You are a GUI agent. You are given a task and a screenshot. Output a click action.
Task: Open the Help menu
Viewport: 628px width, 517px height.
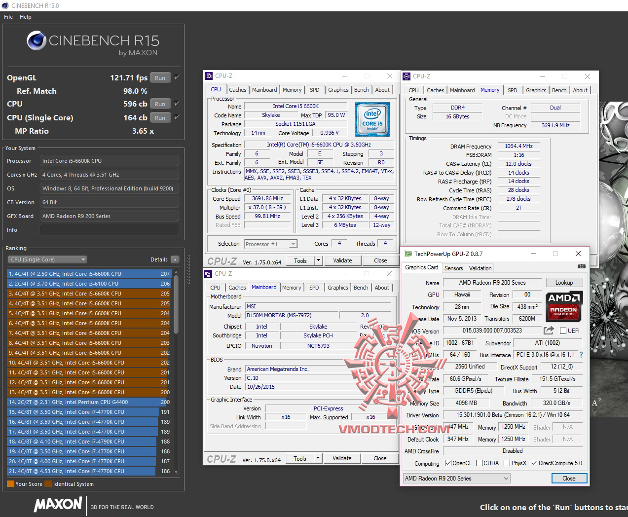point(26,17)
